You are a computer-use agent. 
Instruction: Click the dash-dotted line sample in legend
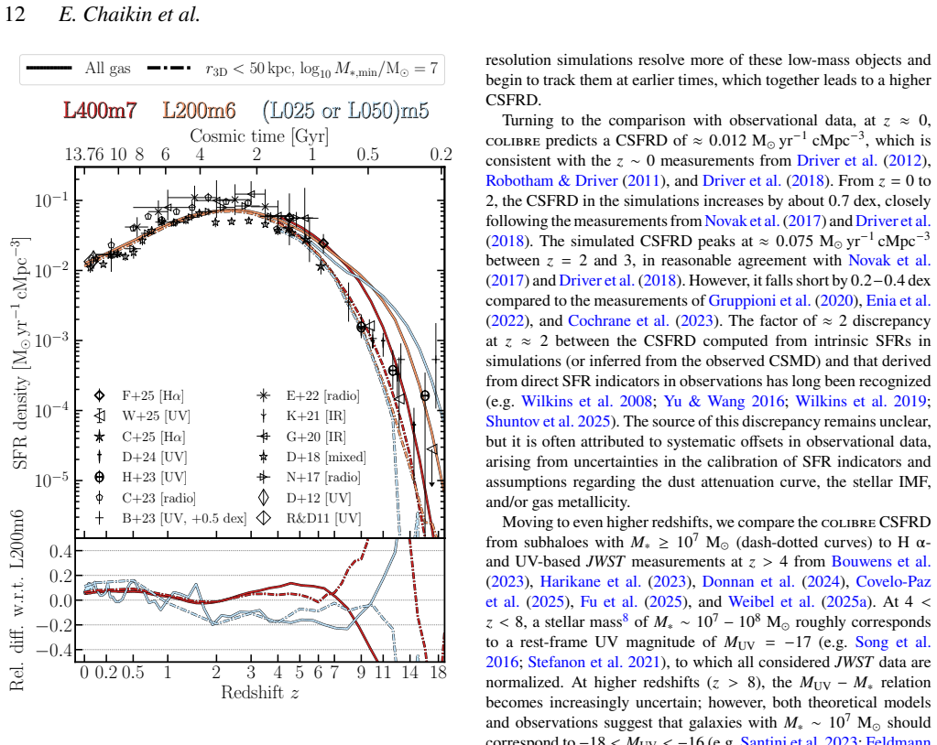click(x=169, y=68)
